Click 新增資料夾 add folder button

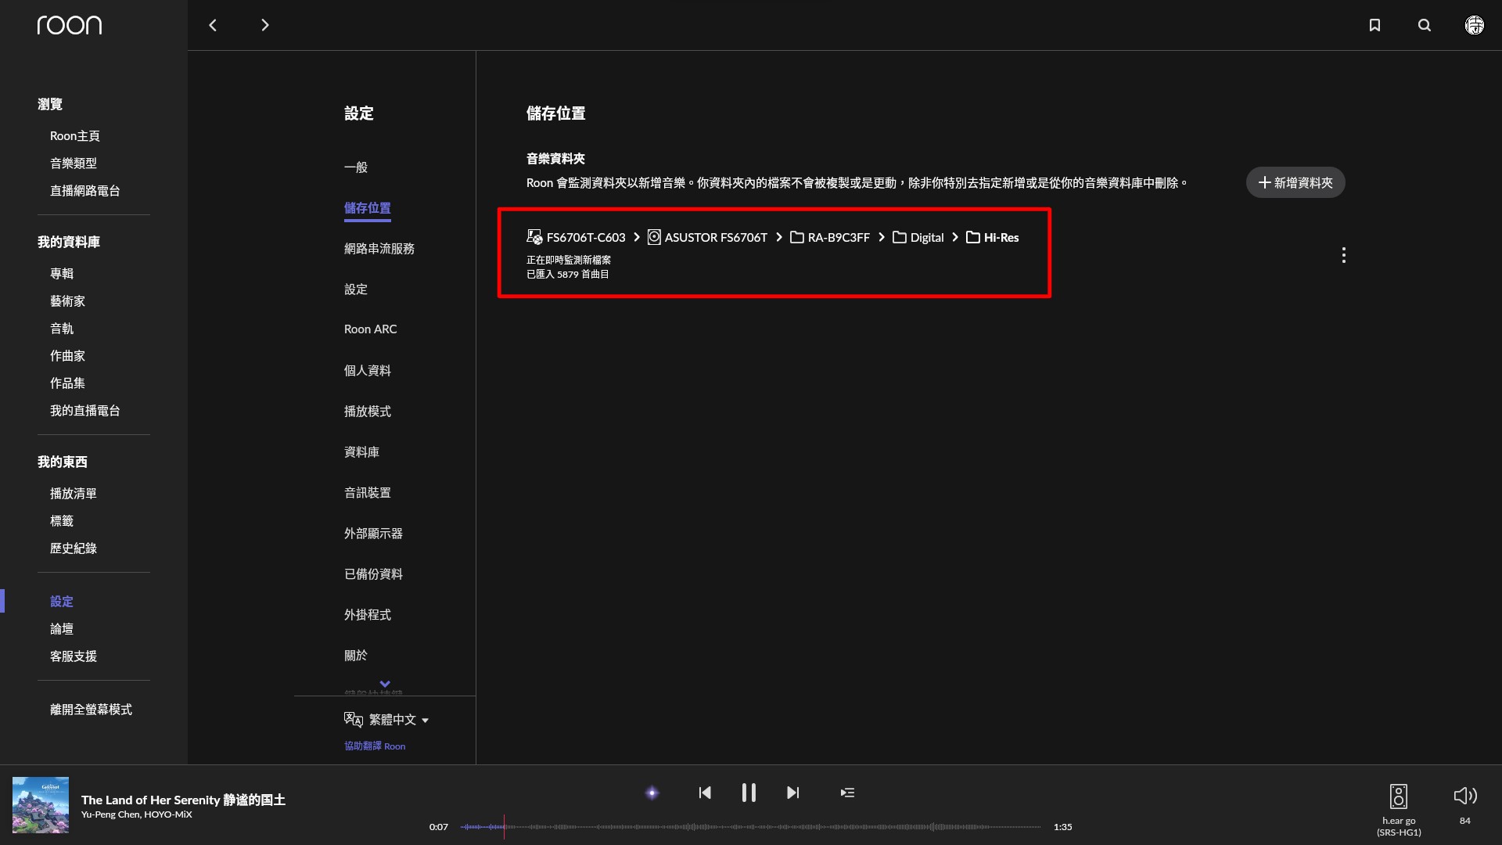1295,182
